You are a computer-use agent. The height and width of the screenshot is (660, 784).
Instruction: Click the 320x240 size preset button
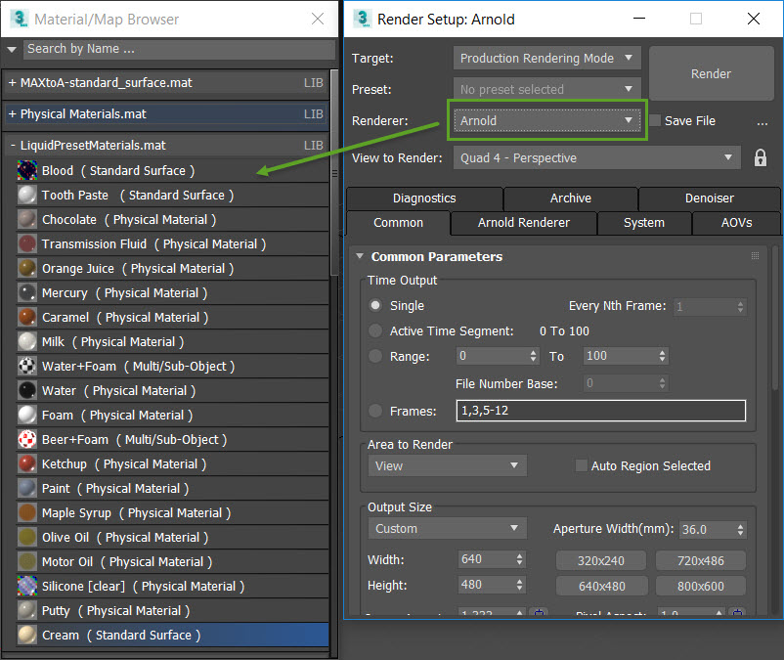(x=601, y=561)
